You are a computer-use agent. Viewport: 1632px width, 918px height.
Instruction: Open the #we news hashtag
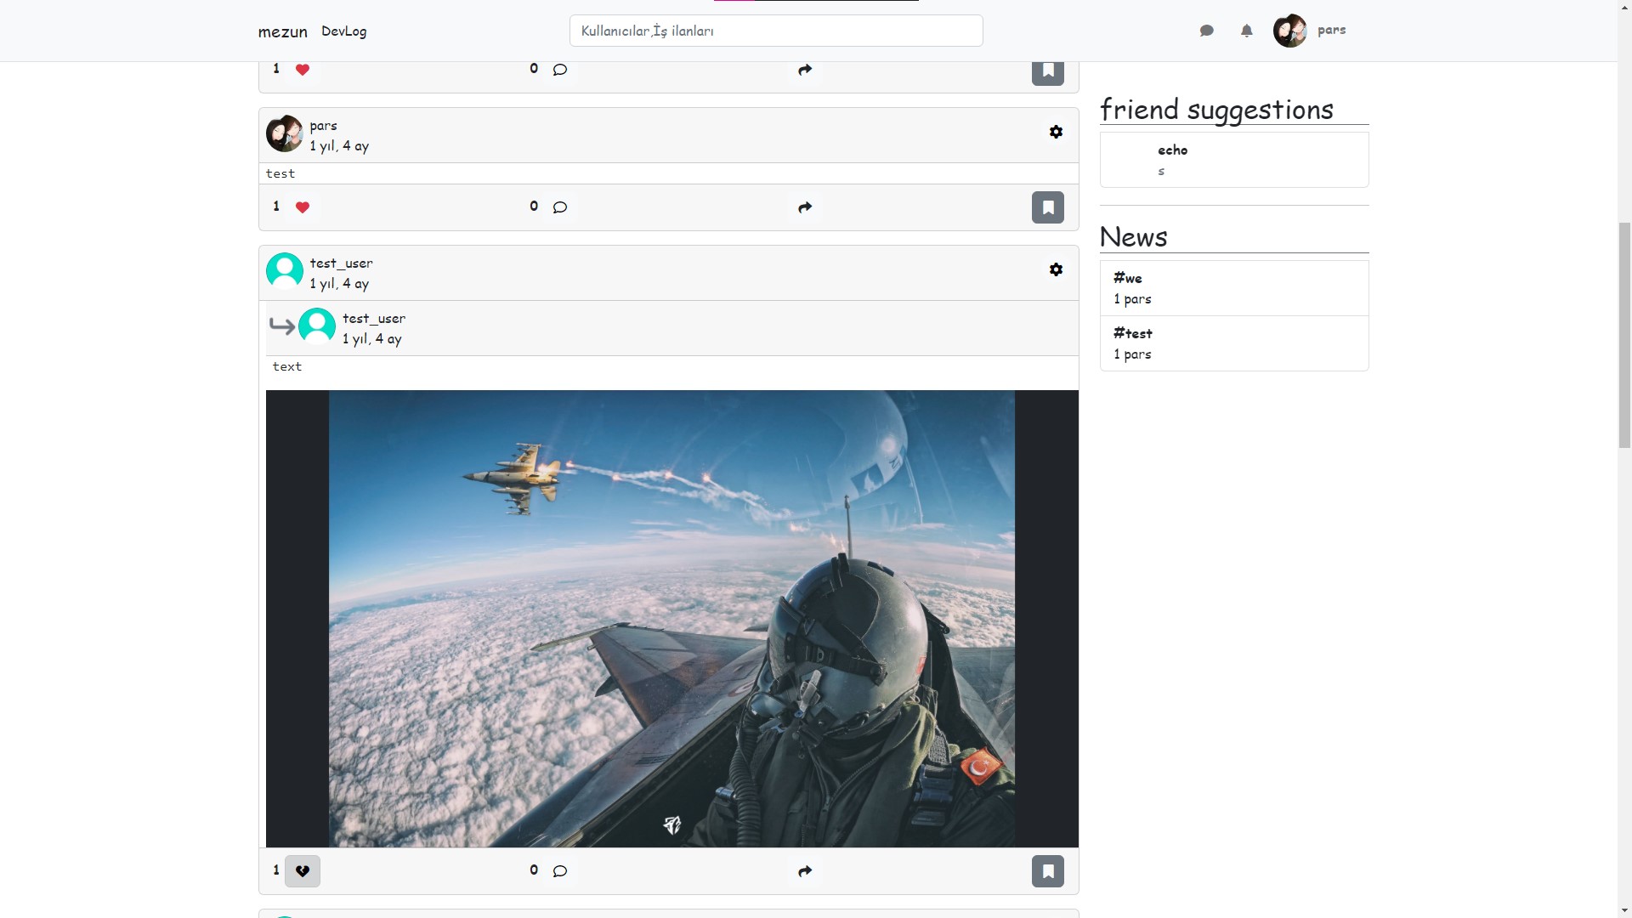click(x=1128, y=278)
